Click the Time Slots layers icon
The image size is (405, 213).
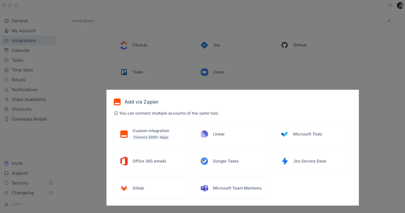pyautogui.click(x=6, y=70)
